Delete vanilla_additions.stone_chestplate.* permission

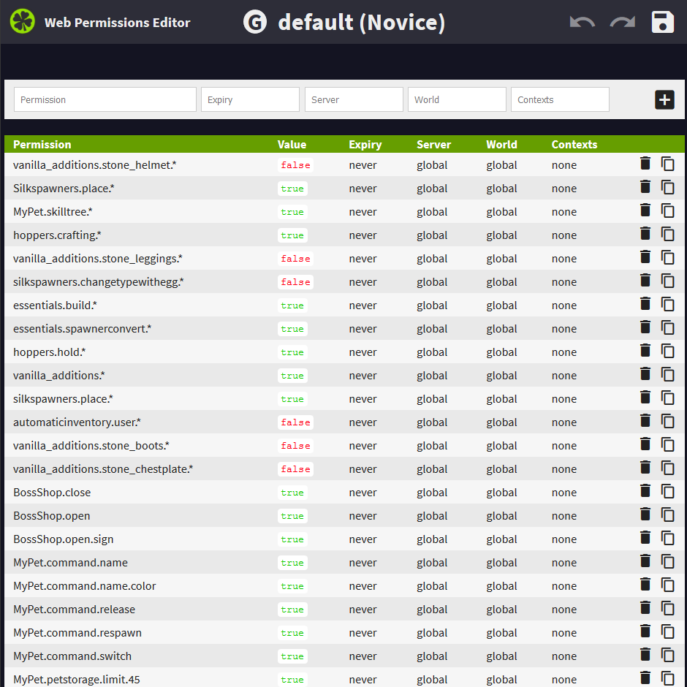coord(645,468)
